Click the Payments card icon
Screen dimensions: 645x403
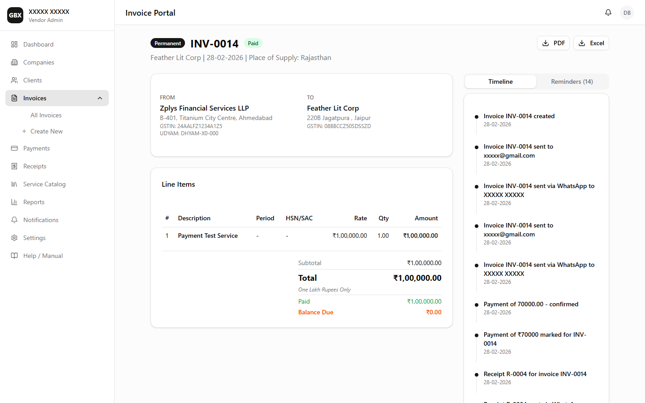(x=14, y=148)
